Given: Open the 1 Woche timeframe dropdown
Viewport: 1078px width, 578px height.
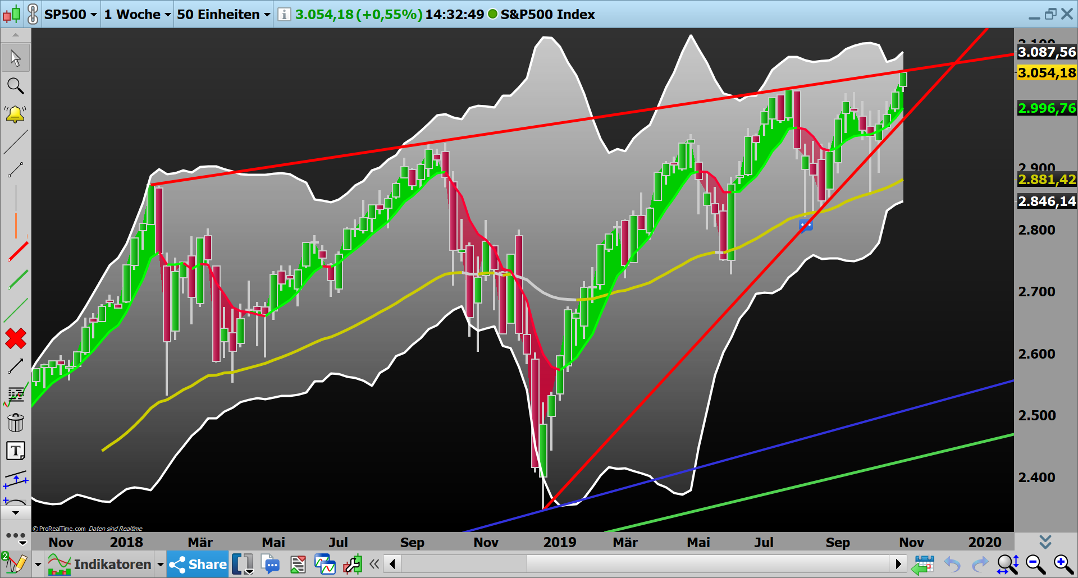Looking at the screenshot, I should [137, 14].
